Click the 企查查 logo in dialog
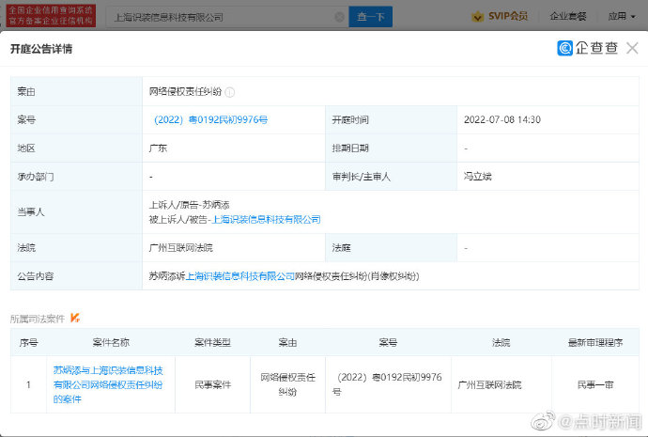648x437 pixels. click(587, 48)
